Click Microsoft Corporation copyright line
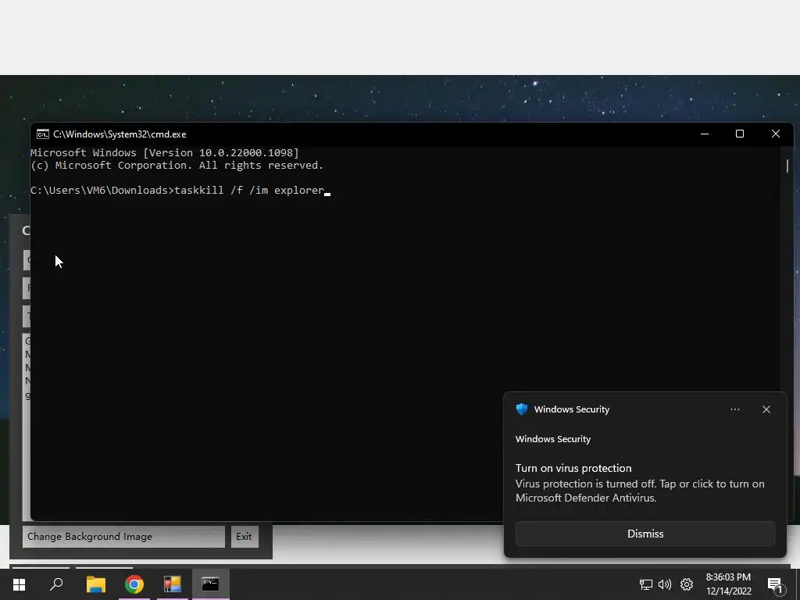Image resolution: width=800 pixels, height=600 pixels. (x=177, y=166)
